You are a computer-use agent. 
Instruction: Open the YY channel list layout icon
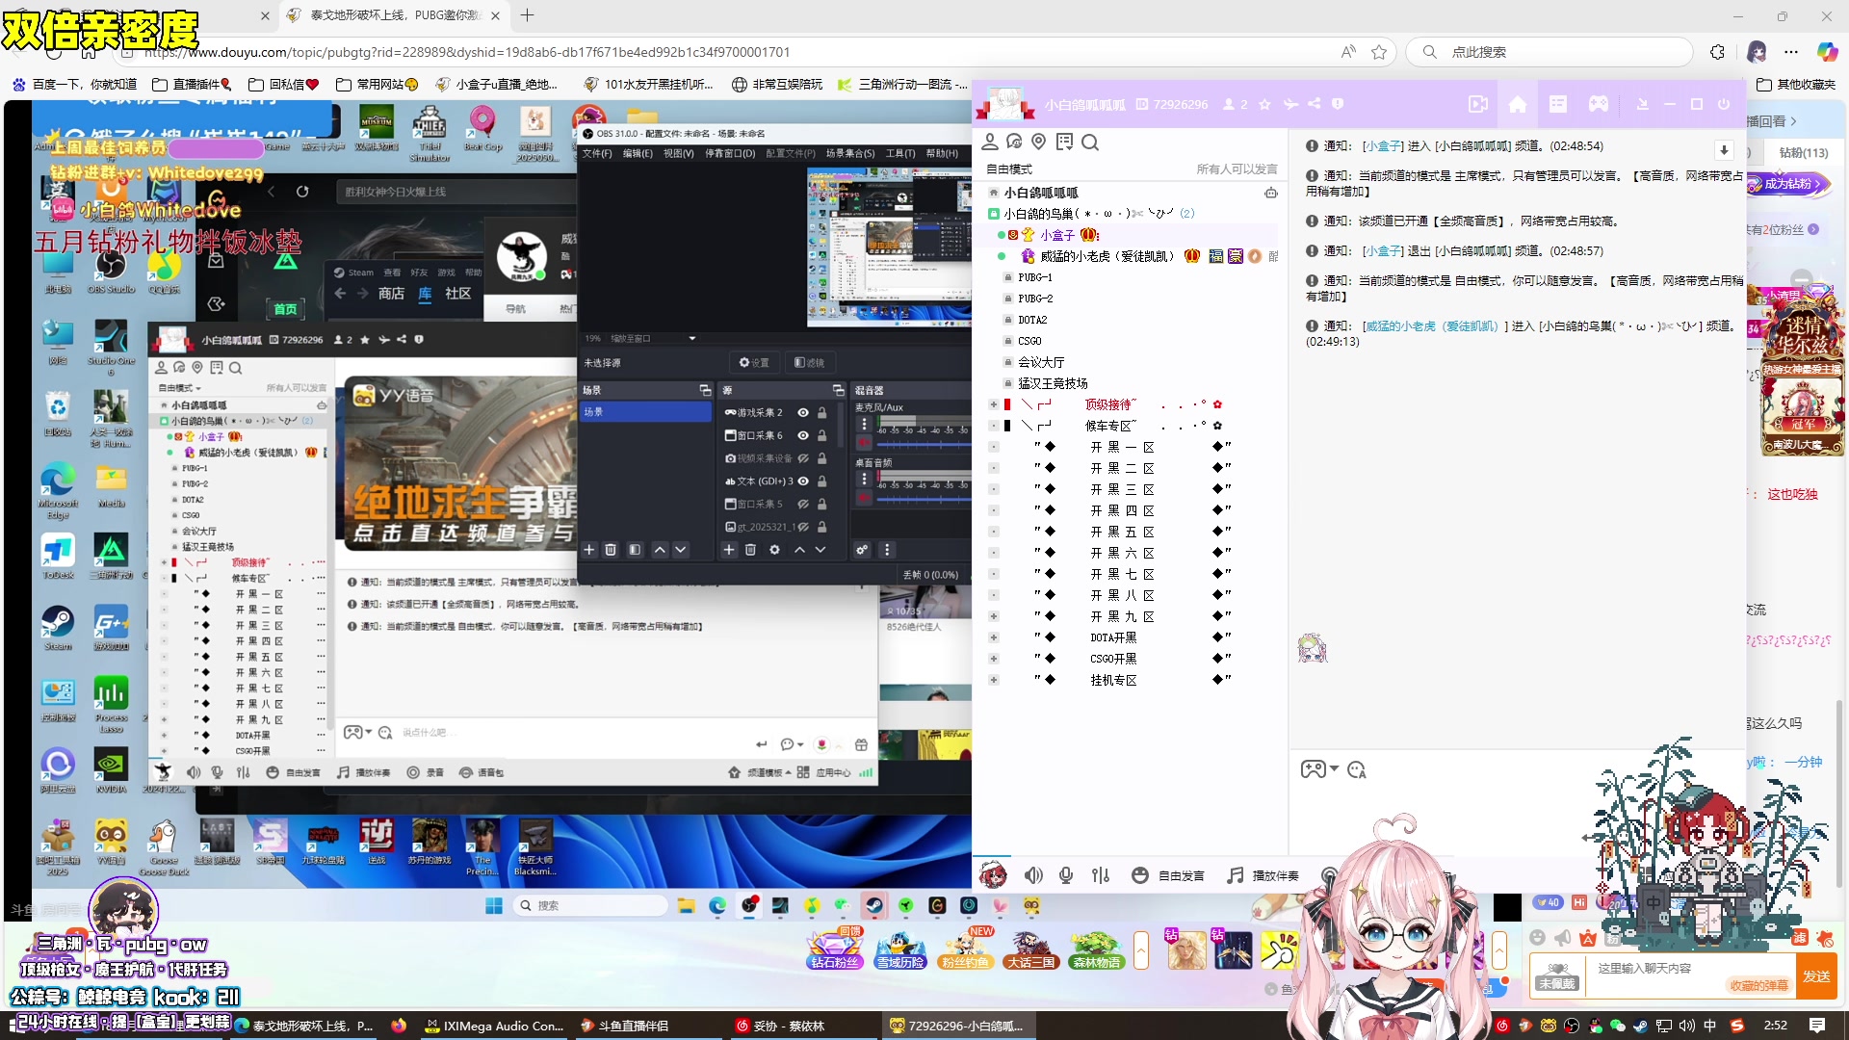point(1558,104)
